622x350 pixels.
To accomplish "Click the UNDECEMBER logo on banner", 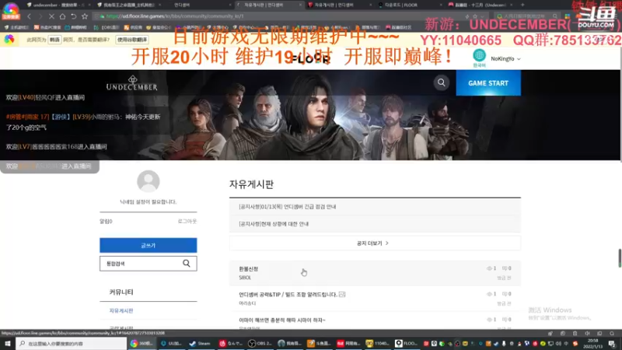I will pyautogui.click(x=131, y=83).
